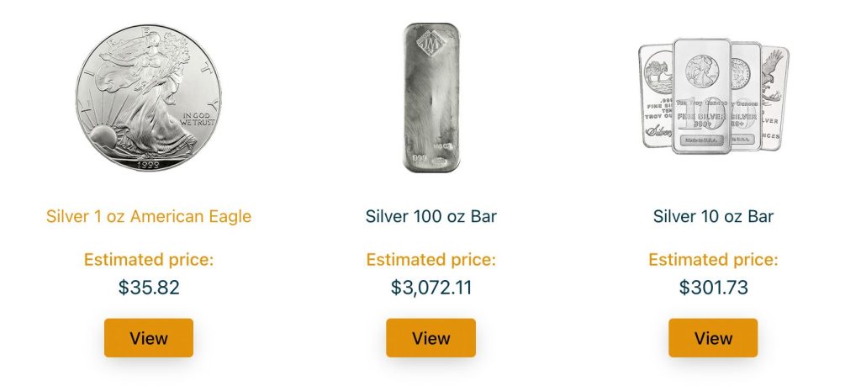Open the Silver 10 oz Bar title link
This screenshot has width=861, height=386.
click(x=713, y=216)
